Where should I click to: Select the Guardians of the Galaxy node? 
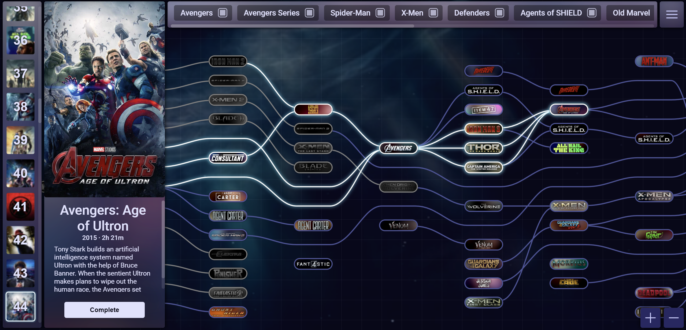(x=484, y=264)
